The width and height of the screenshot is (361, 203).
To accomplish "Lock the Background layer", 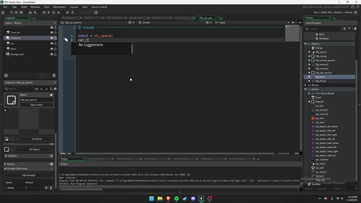I will (55, 54).
